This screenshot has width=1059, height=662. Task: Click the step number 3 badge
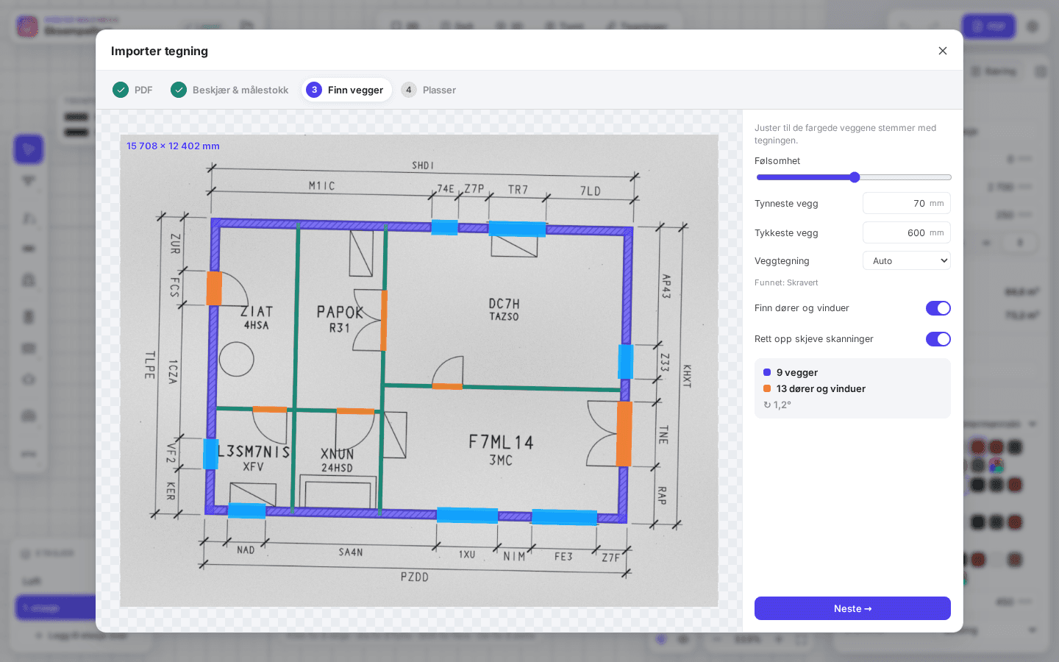click(314, 90)
